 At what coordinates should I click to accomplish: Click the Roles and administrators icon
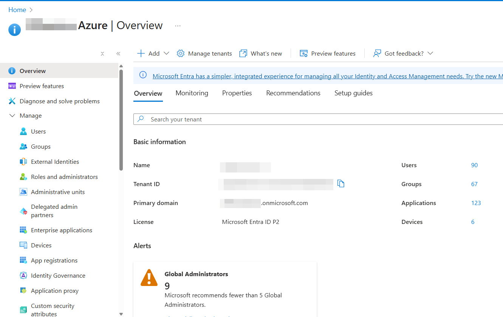pyautogui.click(x=23, y=177)
